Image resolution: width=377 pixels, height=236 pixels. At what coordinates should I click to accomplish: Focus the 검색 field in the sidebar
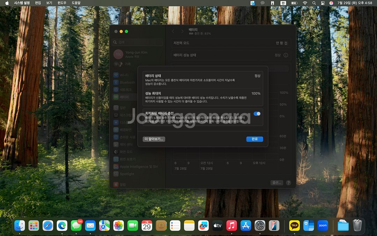click(138, 42)
